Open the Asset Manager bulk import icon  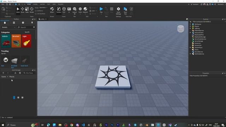point(15,73)
